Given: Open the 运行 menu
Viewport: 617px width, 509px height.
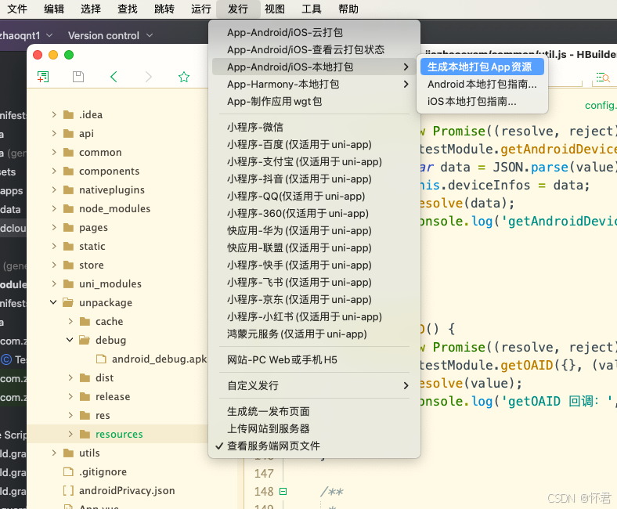Looking at the screenshot, I should 201,9.
